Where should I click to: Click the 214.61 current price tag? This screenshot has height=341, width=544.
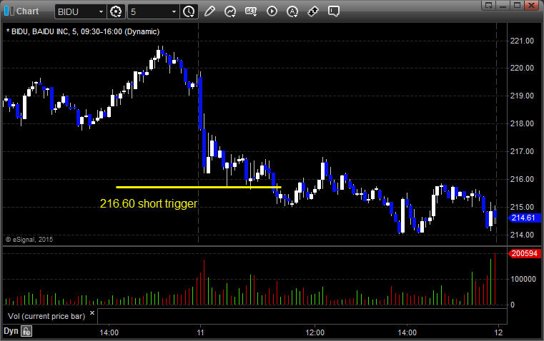tap(524, 218)
